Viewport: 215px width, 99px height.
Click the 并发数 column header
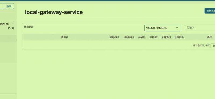142,37
